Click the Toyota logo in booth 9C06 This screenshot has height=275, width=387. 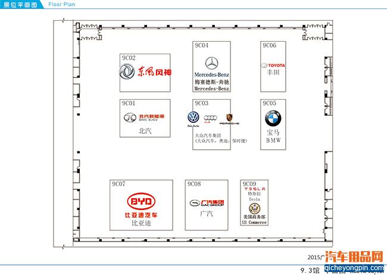pos(273,65)
